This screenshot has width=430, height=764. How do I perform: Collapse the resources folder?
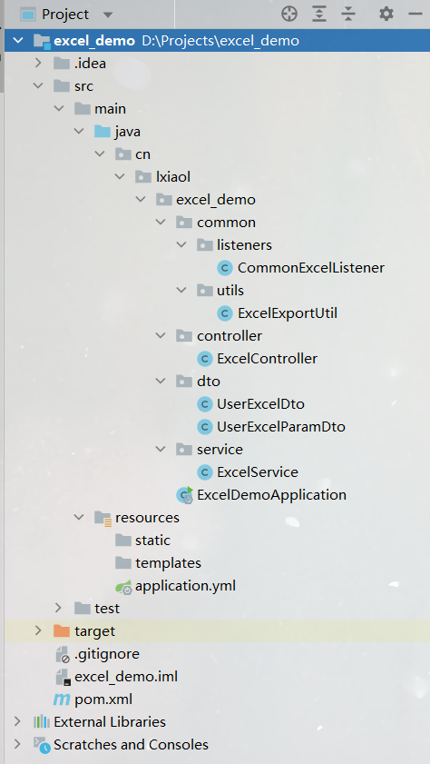click(79, 517)
